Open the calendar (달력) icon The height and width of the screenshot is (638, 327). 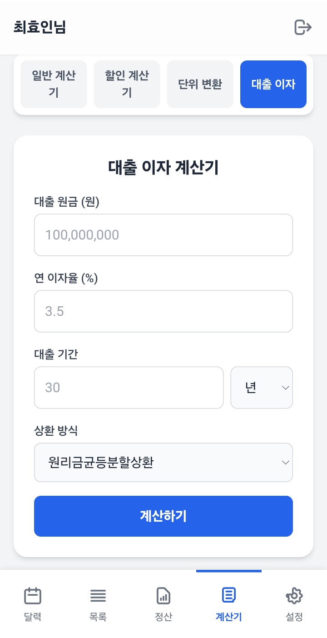[x=33, y=595]
